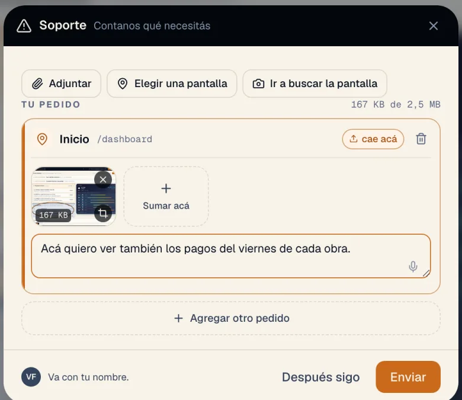Click 'Después sigo' to continue later
The width and height of the screenshot is (462, 400).
[320, 377]
